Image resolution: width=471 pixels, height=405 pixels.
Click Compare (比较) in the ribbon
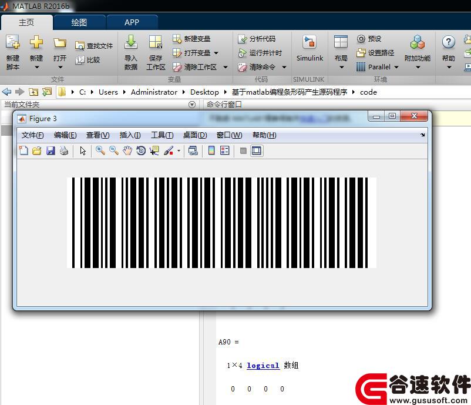(88, 60)
